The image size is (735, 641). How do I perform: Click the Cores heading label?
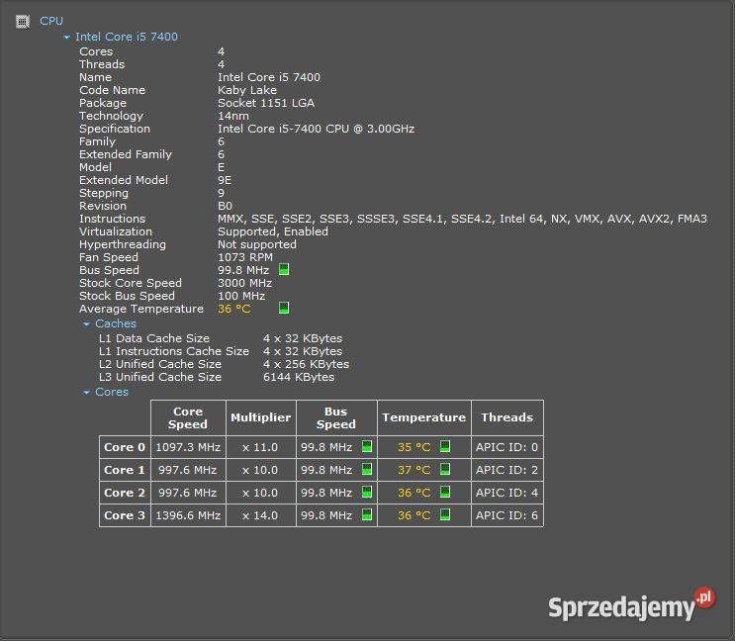coord(112,392)
